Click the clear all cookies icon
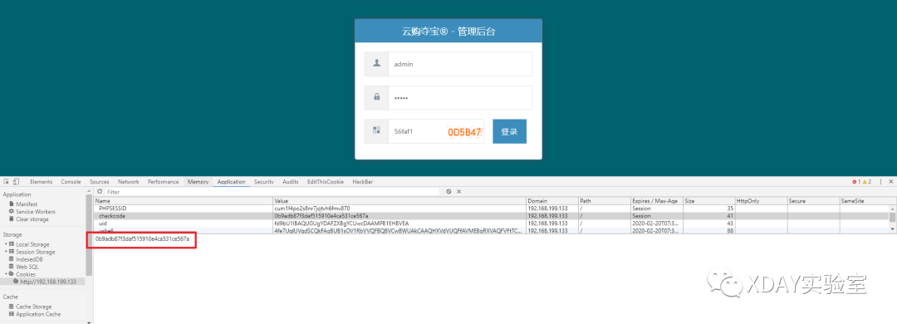The image size is (897, 324). point(449,192)
